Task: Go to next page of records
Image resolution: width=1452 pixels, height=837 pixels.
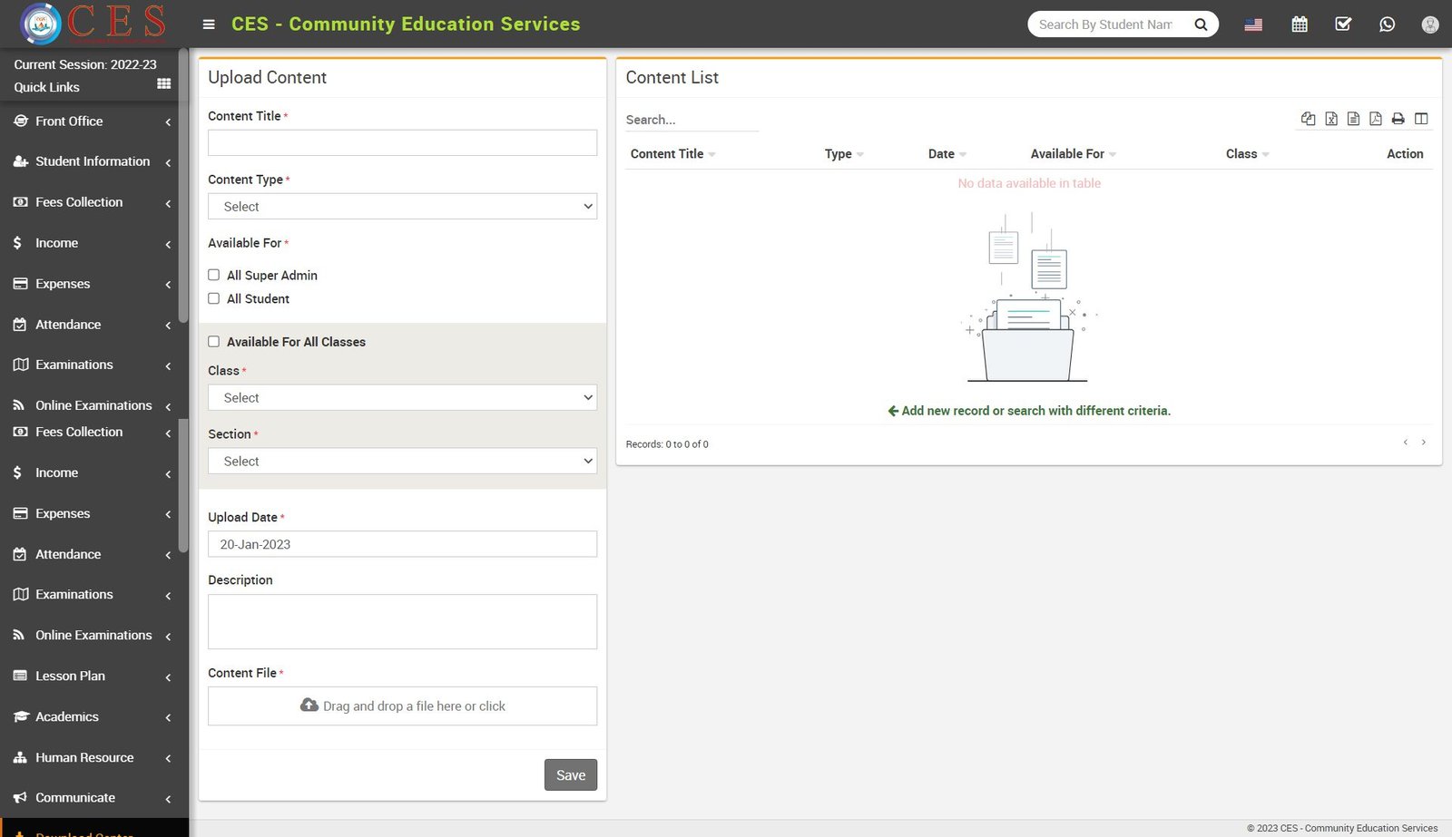Action: [x=1424, y=443]
